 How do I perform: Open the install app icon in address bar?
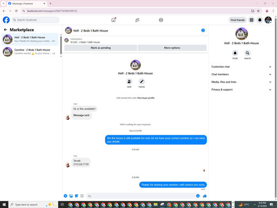click(253, 11)
